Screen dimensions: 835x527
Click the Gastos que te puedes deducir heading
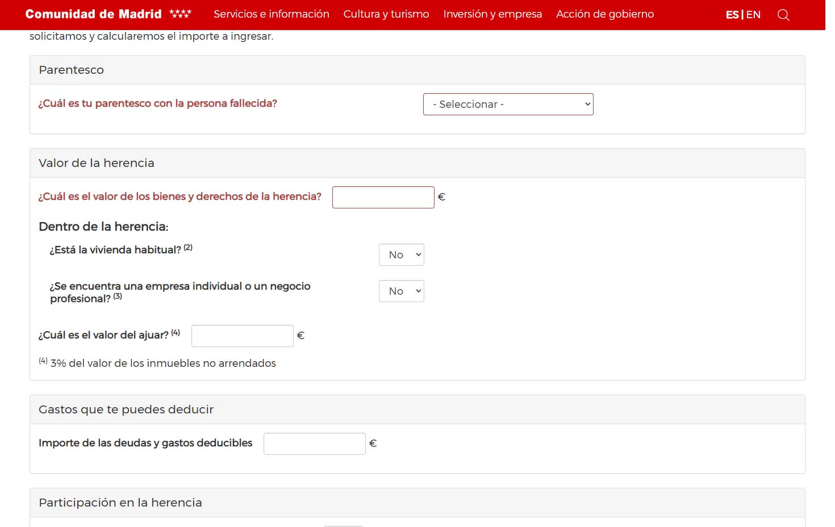pyautogui.click(x=126, y=409)
